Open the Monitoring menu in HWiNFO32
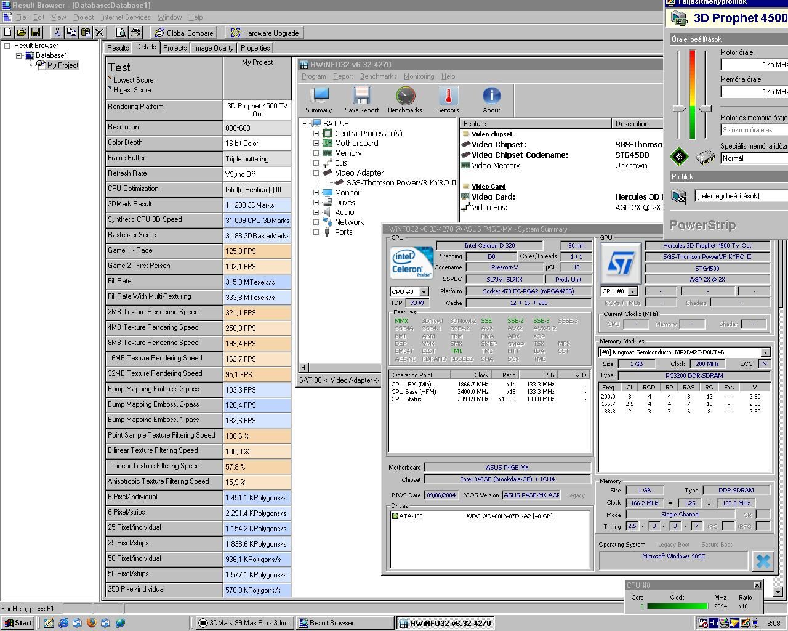Viewport: 788px width, 631px height. point(419,76)
